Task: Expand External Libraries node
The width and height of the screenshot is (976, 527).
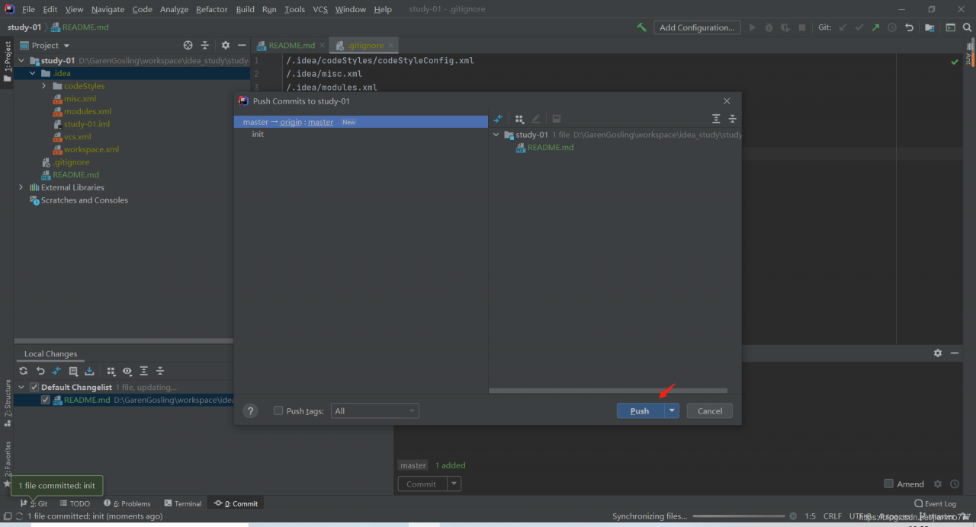Action: (21, 187)
